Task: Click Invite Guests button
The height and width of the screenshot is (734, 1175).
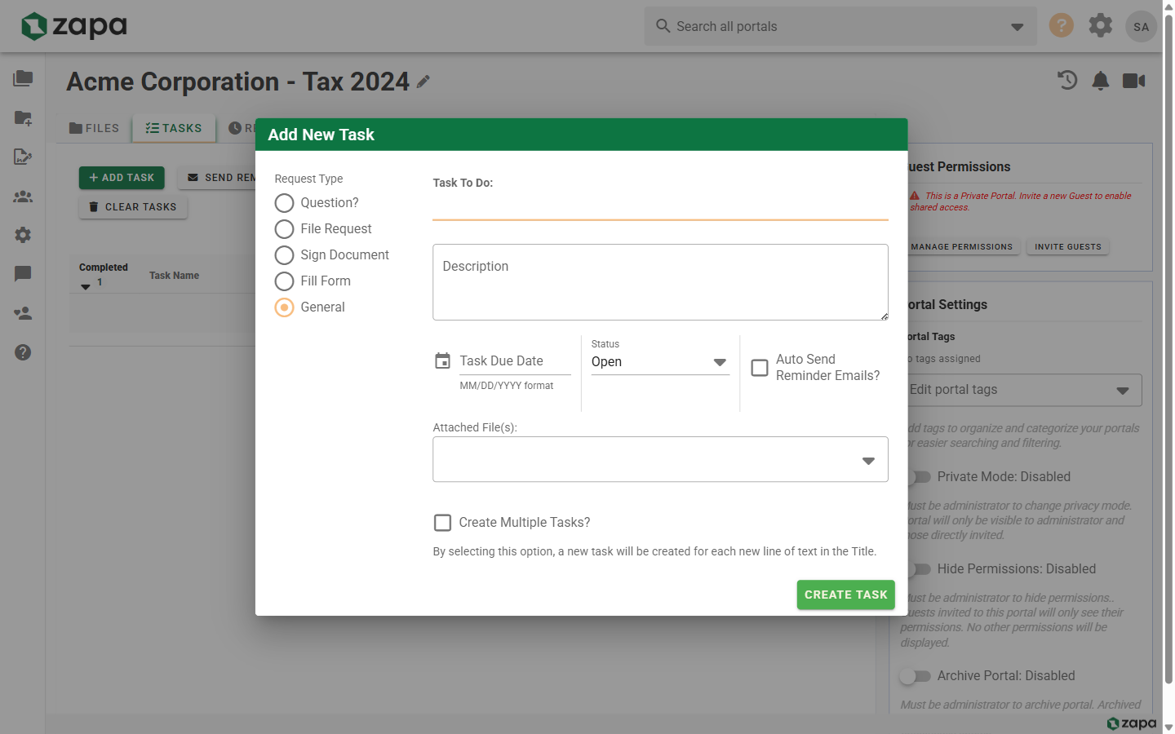Action: (1067, 247)
